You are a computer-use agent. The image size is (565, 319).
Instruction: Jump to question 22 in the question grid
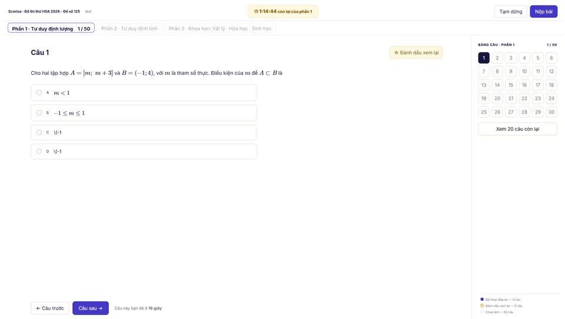[524, 98]
